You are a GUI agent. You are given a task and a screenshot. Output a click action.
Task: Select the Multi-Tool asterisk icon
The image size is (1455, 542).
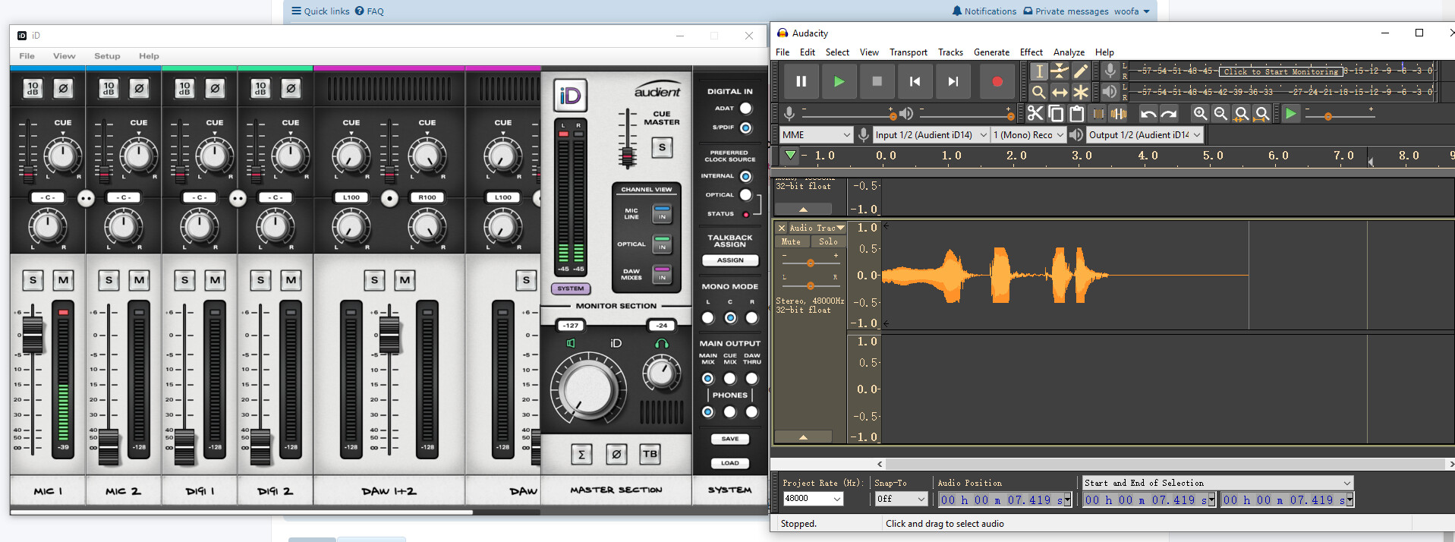pyautogui.click(x=1081, y=92)
